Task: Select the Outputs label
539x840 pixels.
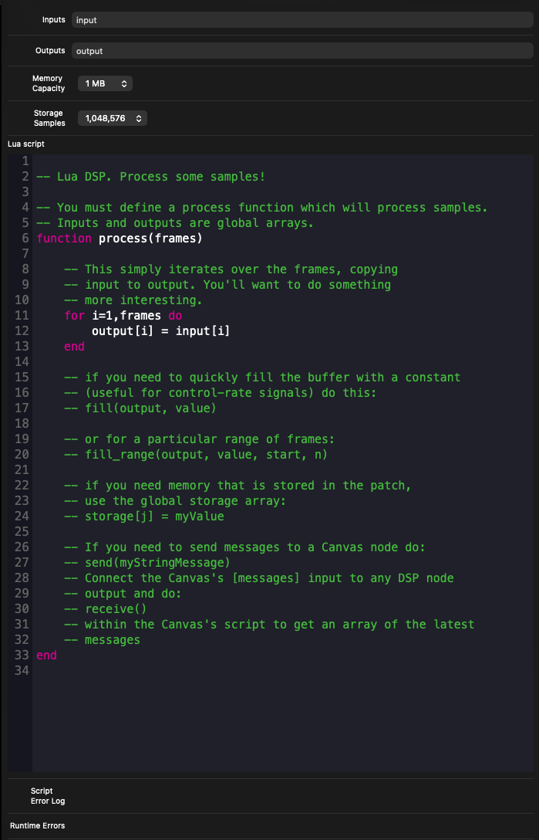Action: (49, 51)
